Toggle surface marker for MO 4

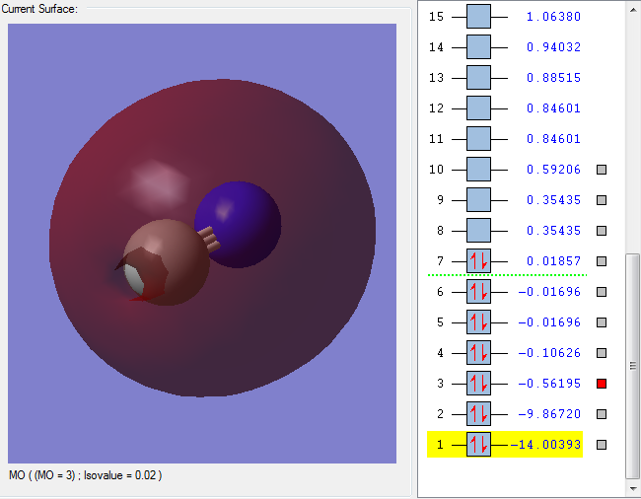click(x=602, y=353)
